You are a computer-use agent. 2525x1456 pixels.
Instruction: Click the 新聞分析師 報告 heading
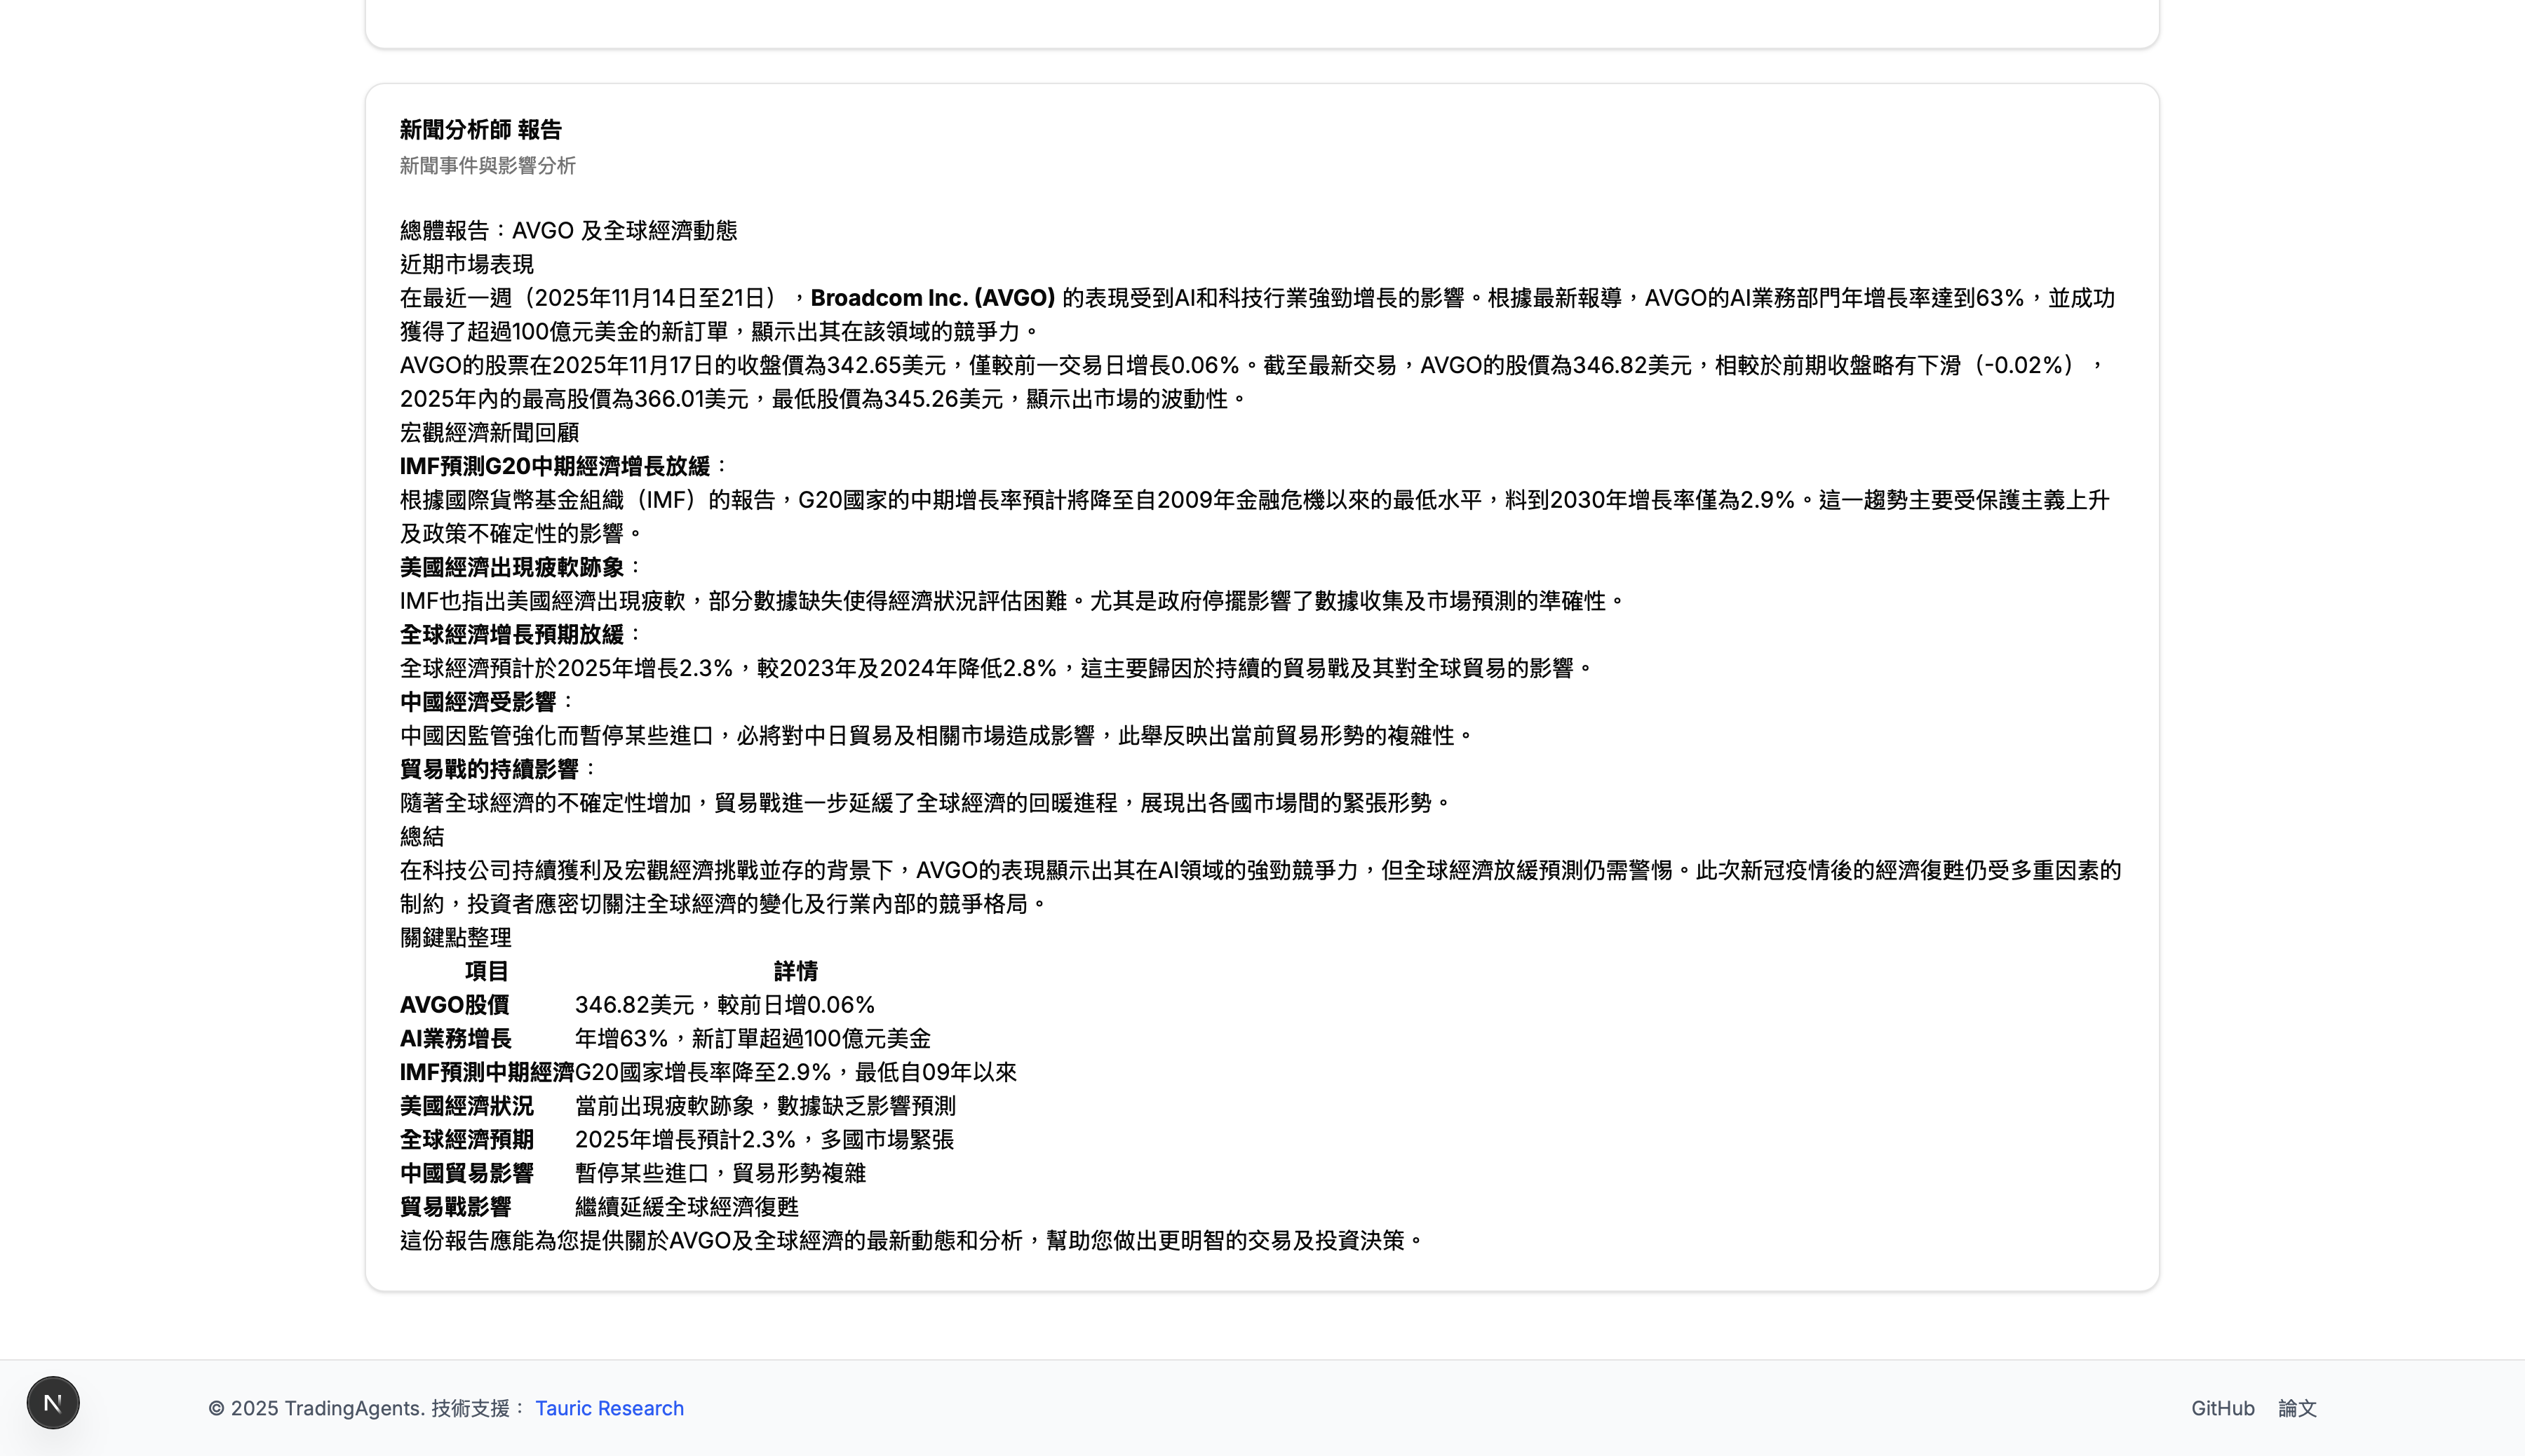pos(481,130)
